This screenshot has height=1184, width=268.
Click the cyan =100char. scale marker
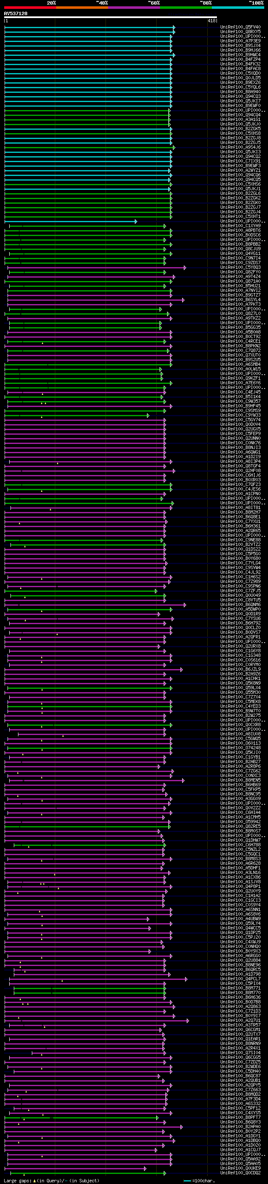pyautogui.click(x=187, y=1181)
